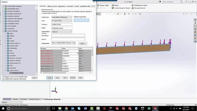
Task: Switch to the Appearance tab
Action: 62,6
